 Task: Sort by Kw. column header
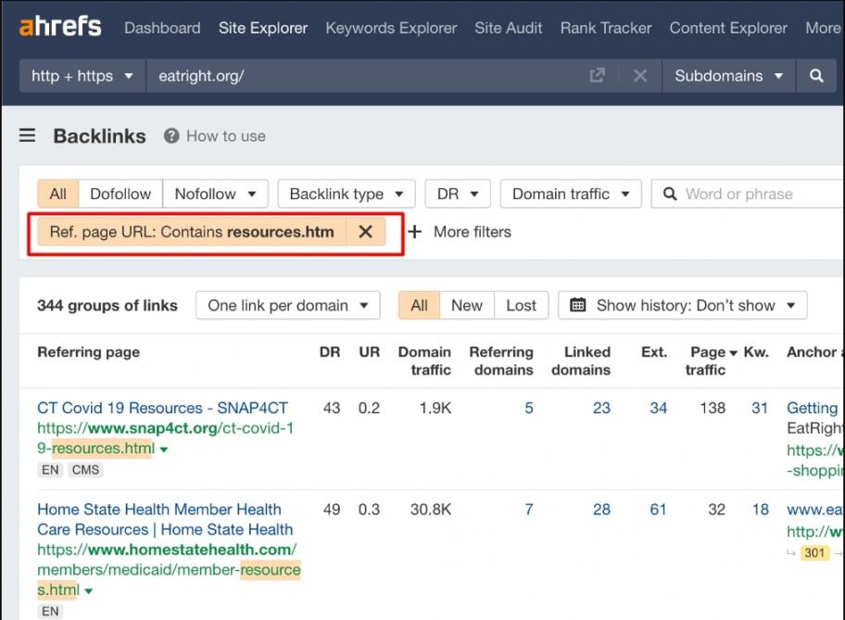click(756, 352)
